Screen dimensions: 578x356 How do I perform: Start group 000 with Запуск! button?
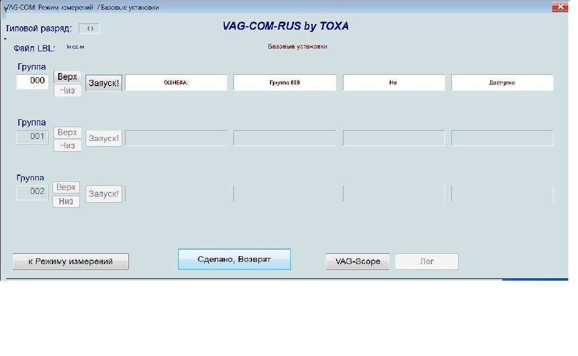[104, 83]
